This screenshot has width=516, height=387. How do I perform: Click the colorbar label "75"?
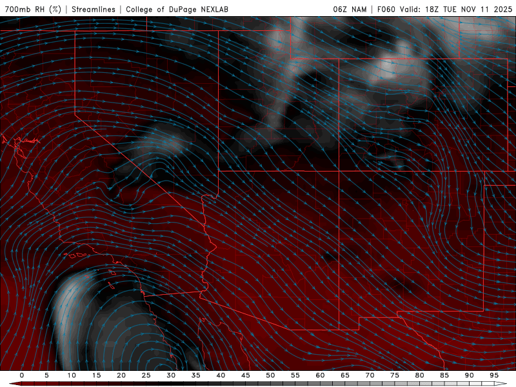pos(395,375)
